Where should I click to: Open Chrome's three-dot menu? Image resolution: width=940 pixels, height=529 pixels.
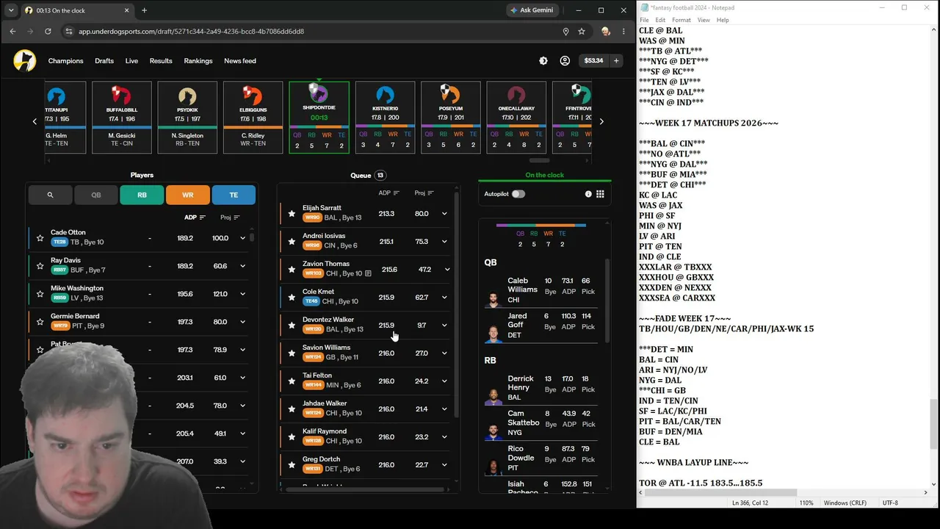click(623, 32)
